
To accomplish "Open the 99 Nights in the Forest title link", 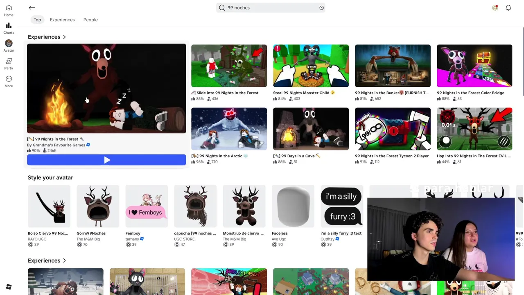I will point(55,139).
